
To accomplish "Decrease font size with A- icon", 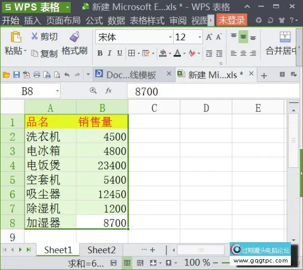I will [219, 37].
